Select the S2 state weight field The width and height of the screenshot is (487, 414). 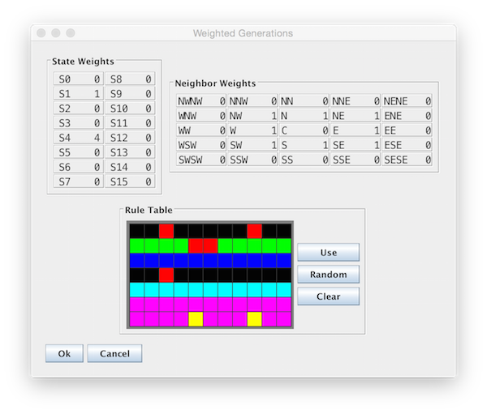79,109
